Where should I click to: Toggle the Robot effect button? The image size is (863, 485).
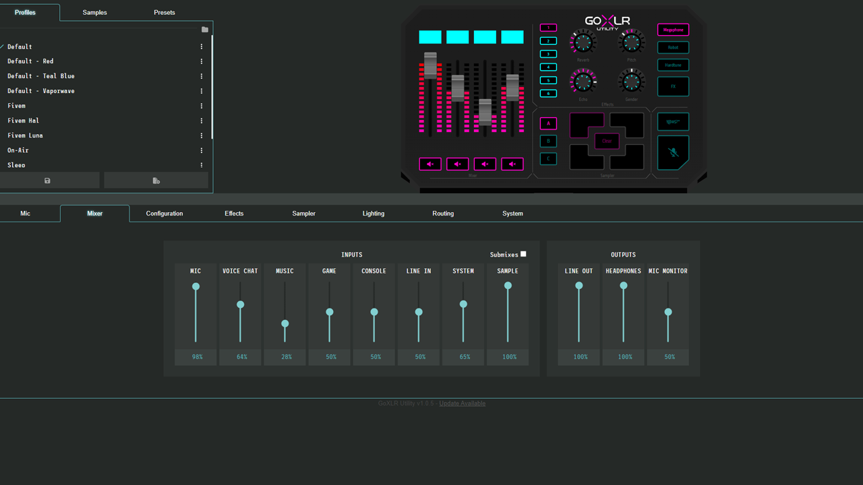pos(673,47)
